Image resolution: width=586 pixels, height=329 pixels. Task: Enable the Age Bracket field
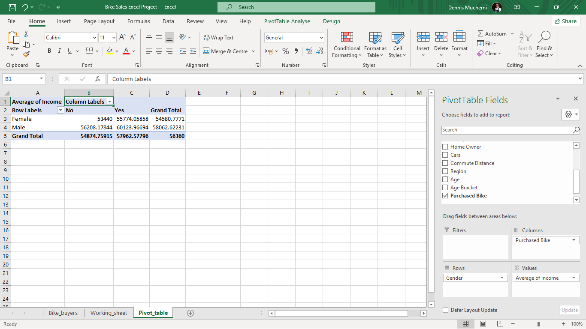point(445,188)
